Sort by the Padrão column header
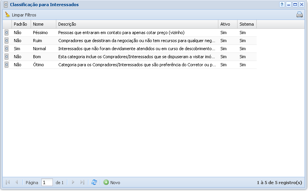This screenshot has height=191, width=308. tap(21, 24)
